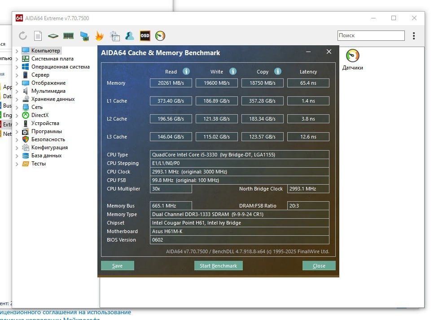Viewport: 434px width, 320px height.
Task: Select Сервер in the tree
Action: point(40,74)
